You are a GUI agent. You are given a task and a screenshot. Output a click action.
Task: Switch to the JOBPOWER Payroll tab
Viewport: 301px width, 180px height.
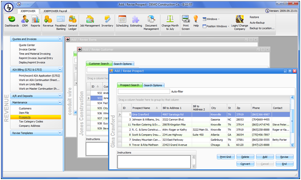55,11
